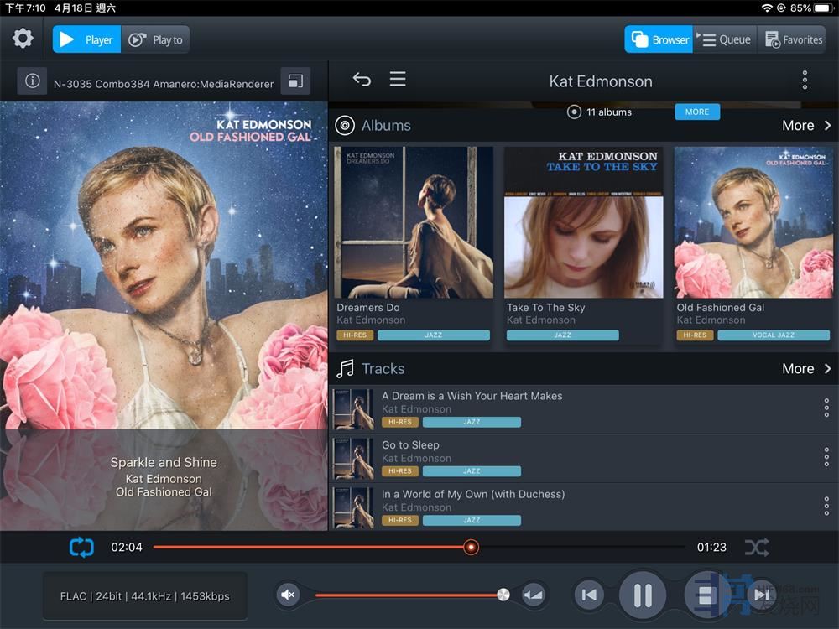Show renderer info via the info icon
The image size is (839, 629).
click(32, 81)
